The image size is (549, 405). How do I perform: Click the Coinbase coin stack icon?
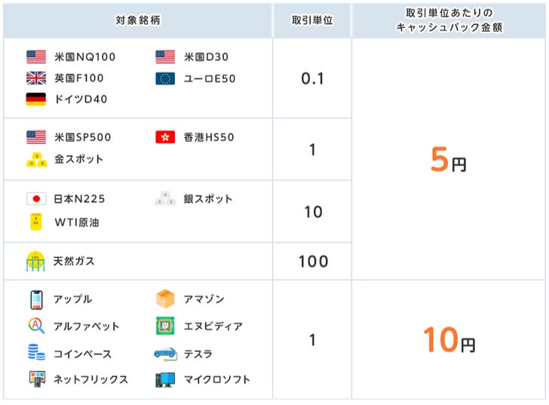click(36, 353)
